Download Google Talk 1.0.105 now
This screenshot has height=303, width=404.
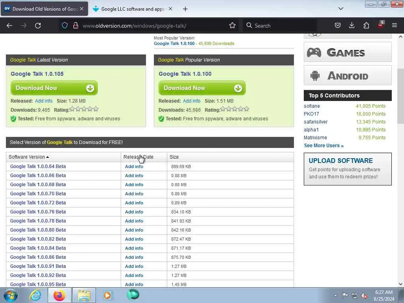[54, 88]
